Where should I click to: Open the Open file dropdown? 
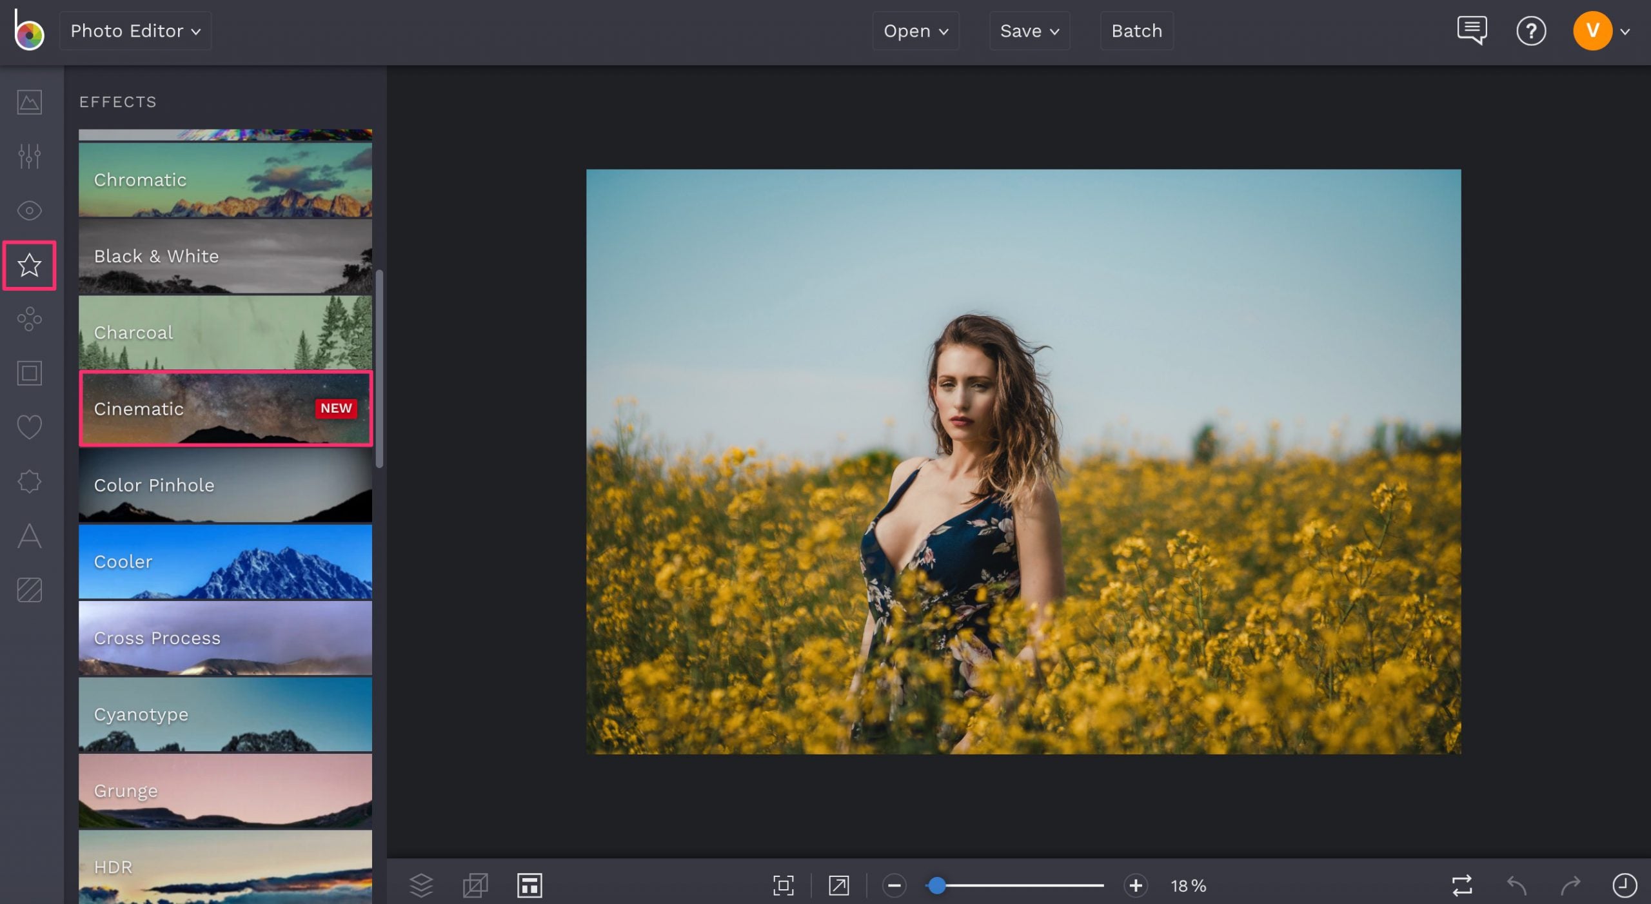coord(915,30)
